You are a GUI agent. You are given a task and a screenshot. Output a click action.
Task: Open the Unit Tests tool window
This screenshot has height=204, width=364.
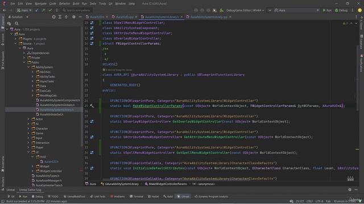click(98, 197)
